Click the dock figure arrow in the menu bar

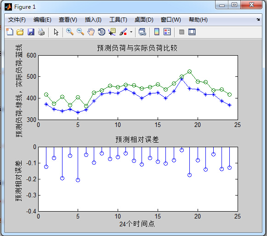pyautogui.click(x=258, y=19)
